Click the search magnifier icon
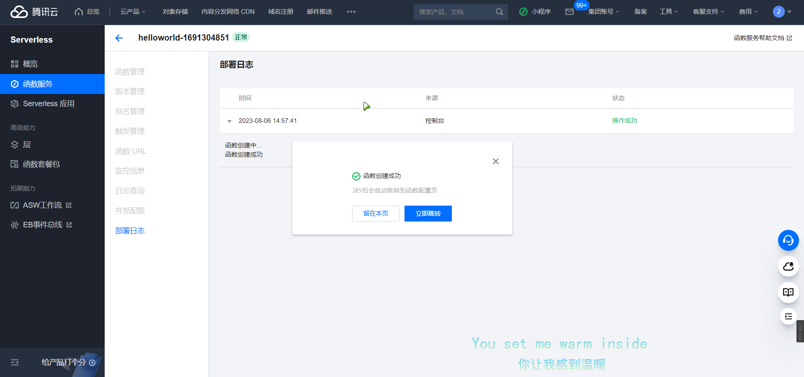 (499, 12)
